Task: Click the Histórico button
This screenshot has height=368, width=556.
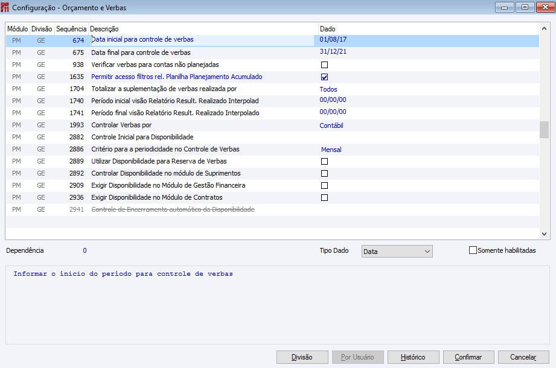Action: coord(413,357)
